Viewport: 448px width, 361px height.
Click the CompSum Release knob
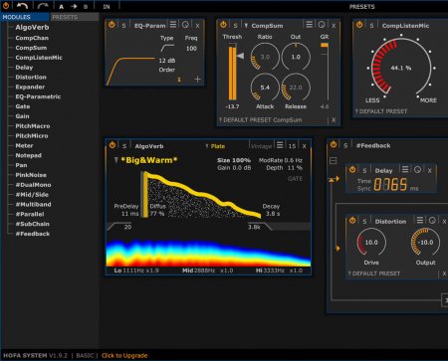pyautogui.click(x=296, y=88)
